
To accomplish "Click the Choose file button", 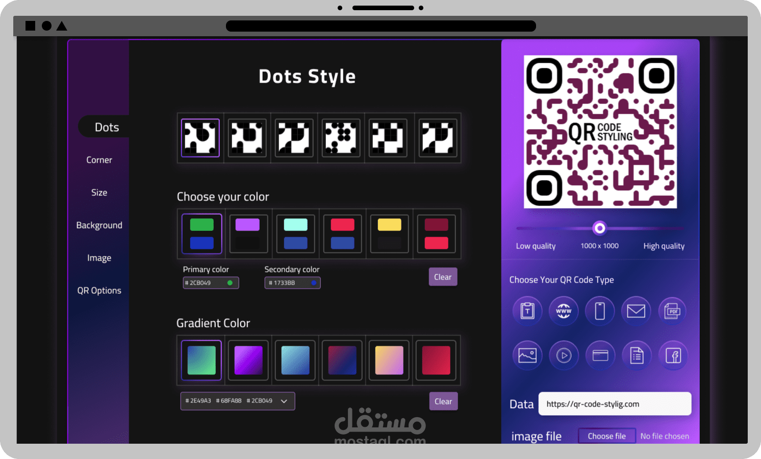I will pos(607,436).
